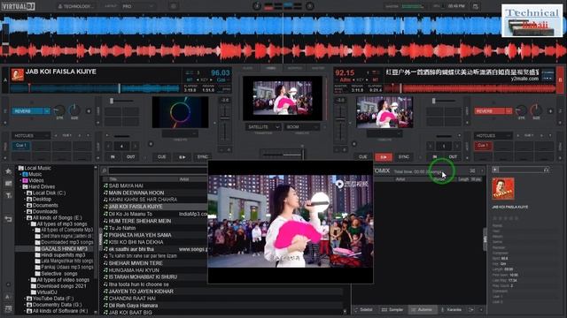Collapse the All kinds of Songs (E:) node
The height and width of the screenshot is (318, 567).
click(25, 218)
